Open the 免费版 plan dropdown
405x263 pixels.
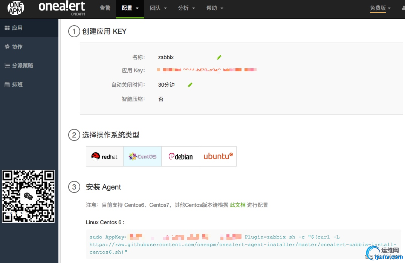380,8
